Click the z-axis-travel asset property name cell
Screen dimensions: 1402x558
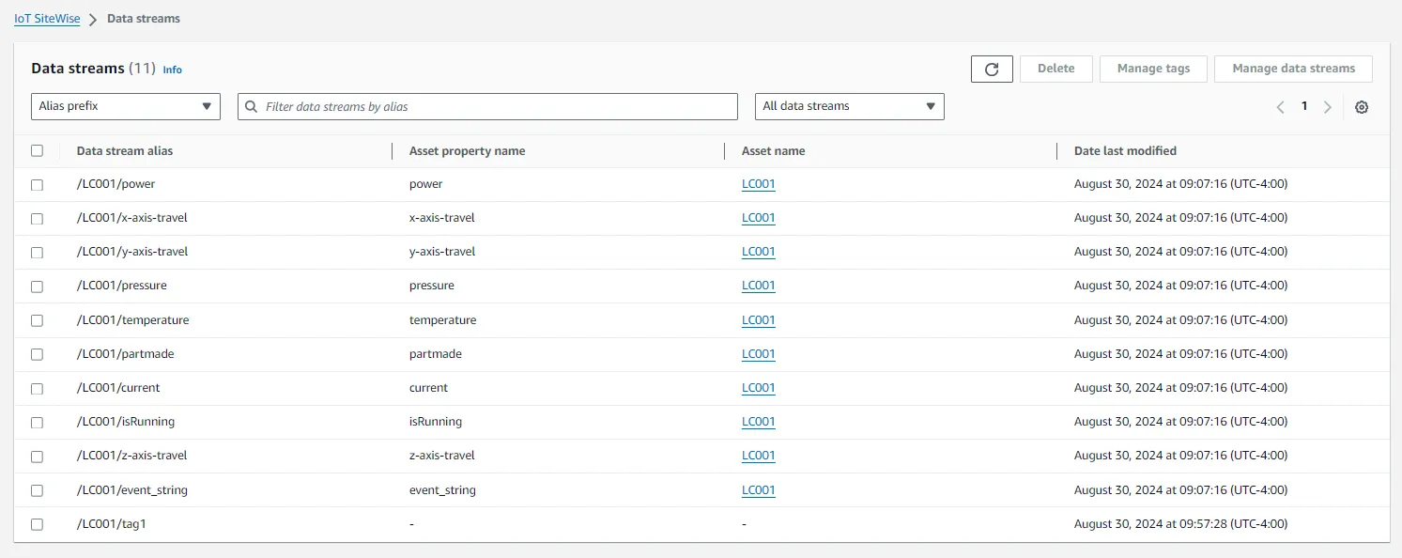coord(442,456)
